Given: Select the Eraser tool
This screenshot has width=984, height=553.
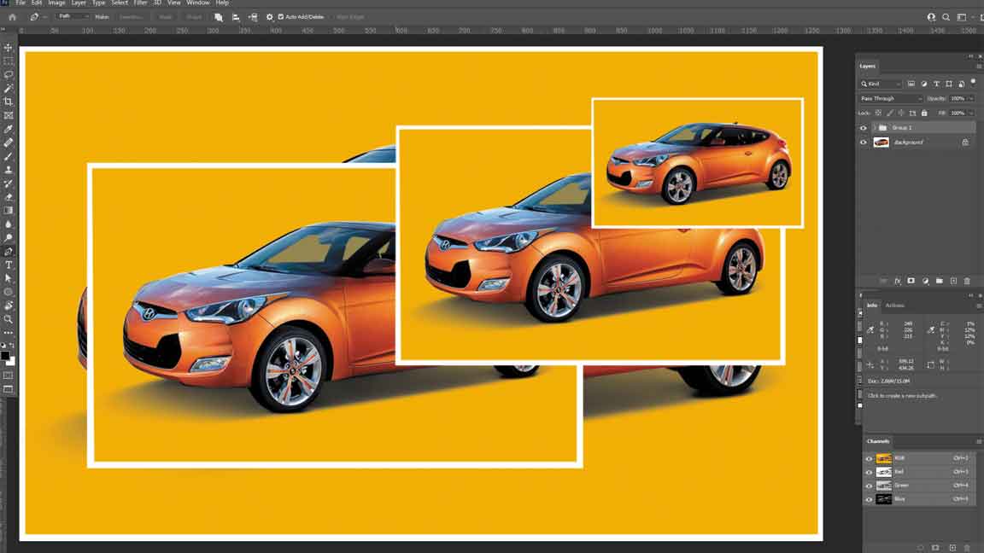Looking at the screenshot, I should pyautogui.click(x=9, y=197).
